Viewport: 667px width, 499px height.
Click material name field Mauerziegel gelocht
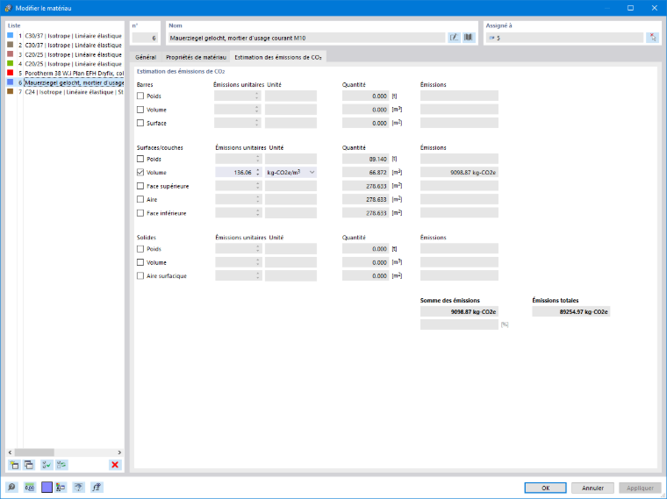coord(306,38)
